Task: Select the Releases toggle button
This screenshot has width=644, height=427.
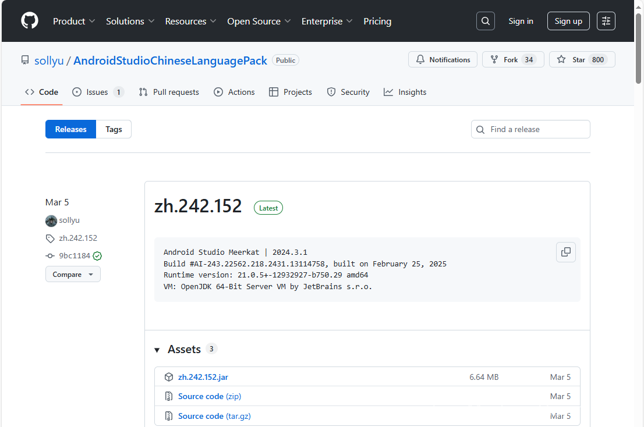Action: (70, 129)
